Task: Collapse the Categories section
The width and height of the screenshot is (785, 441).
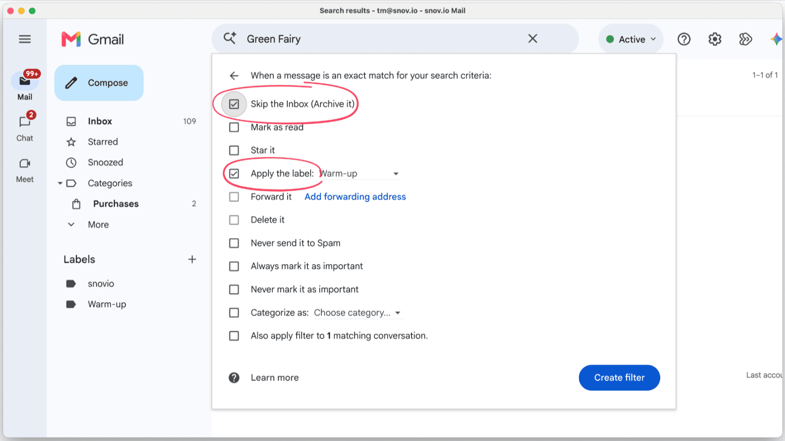Action: pos(60,183)
